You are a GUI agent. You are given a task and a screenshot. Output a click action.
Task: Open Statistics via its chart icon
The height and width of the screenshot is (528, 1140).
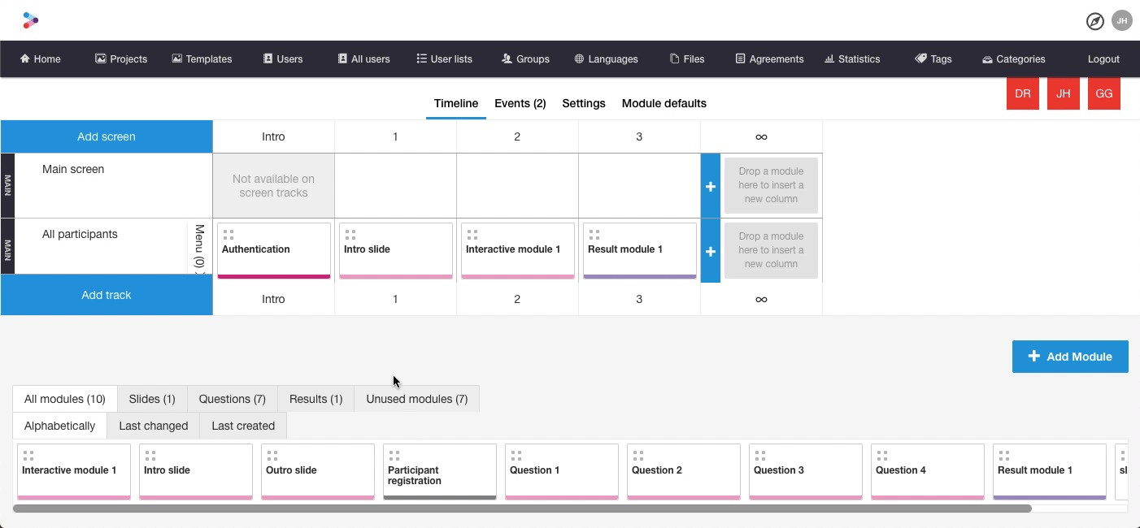829,58
